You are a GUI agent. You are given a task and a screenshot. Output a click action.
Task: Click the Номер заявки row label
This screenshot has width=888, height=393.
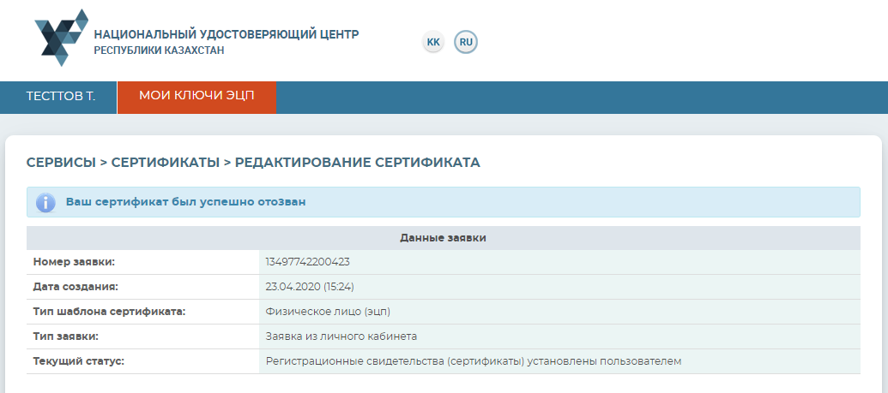pyautogui.click(x=74, y=262)
